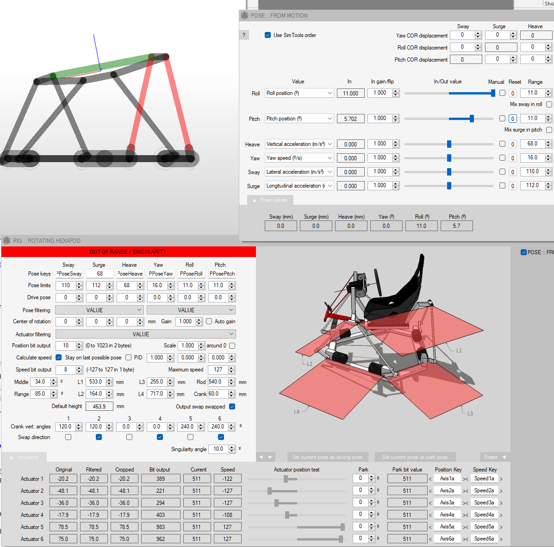Click the next pose right arrow
The width and height of the screenshot is (554, 547).
point(271,457)
